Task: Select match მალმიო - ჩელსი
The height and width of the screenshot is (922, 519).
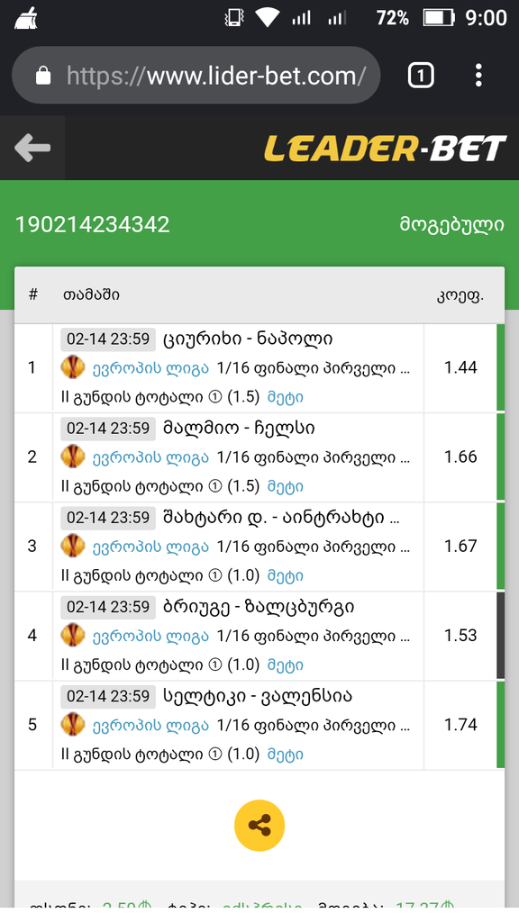Action: [x=239, y=428]
